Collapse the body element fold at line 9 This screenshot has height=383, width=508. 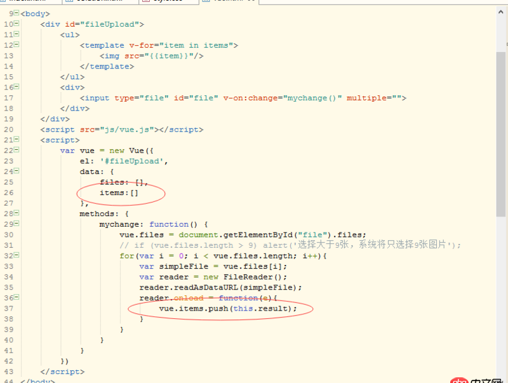pos(15,13)
